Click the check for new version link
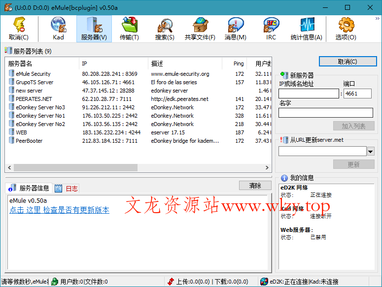The height and width of the screenshot is (287, 382). [60, 210]
